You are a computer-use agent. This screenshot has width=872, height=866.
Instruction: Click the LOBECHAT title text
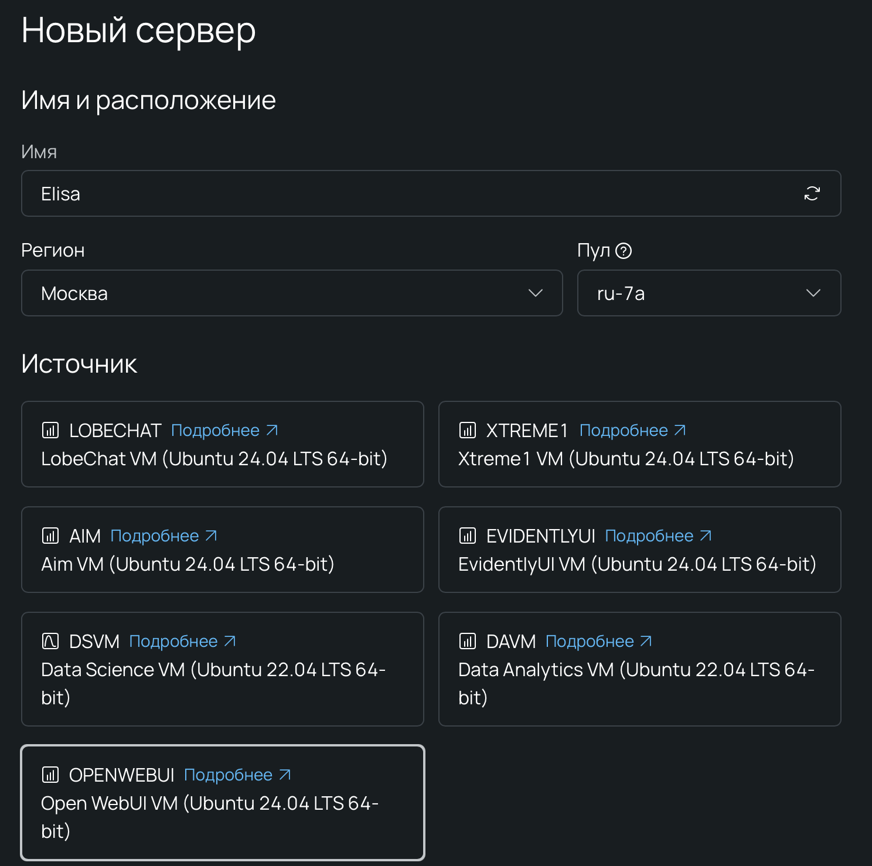pos(115,431)
